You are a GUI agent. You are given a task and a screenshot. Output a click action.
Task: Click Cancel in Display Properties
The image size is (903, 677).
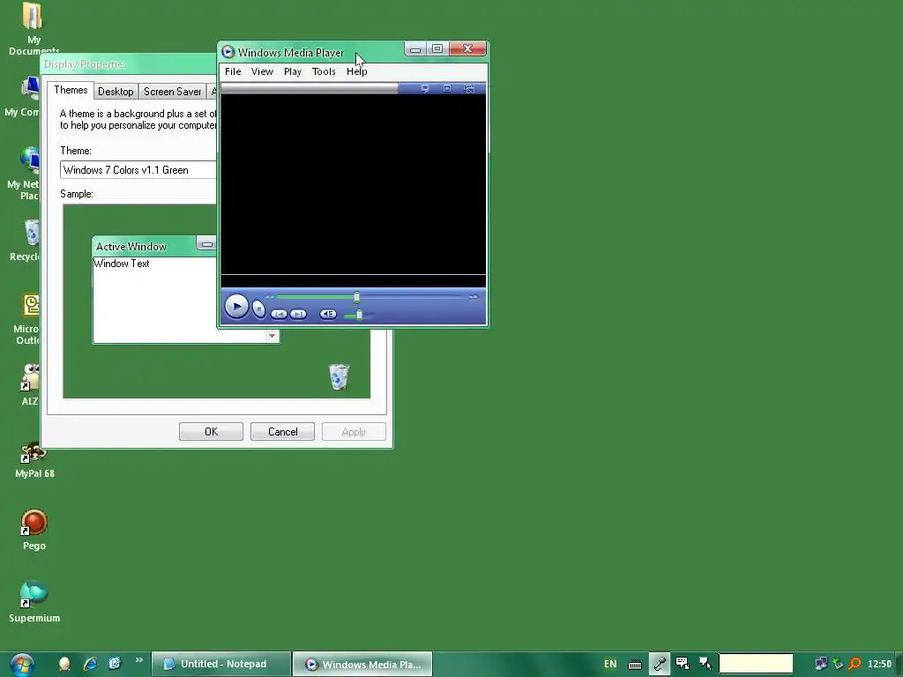(x=282, y=432)
